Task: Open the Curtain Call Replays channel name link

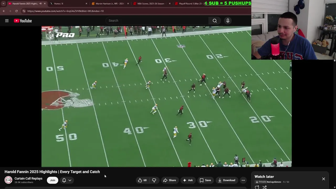Action: point(28,178)
